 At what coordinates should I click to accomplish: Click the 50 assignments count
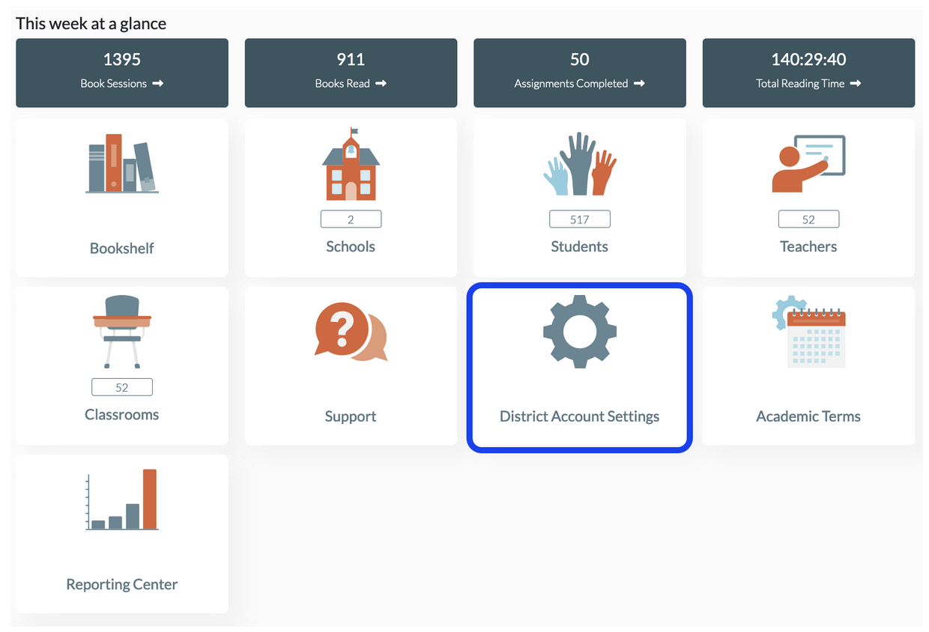[x=579, y=59]
